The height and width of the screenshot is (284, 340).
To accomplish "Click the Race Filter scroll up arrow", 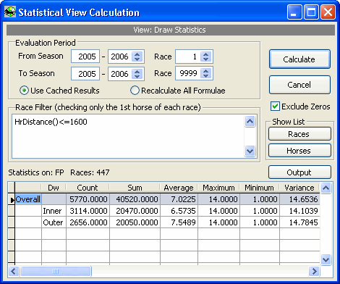I will pos(250,121).
